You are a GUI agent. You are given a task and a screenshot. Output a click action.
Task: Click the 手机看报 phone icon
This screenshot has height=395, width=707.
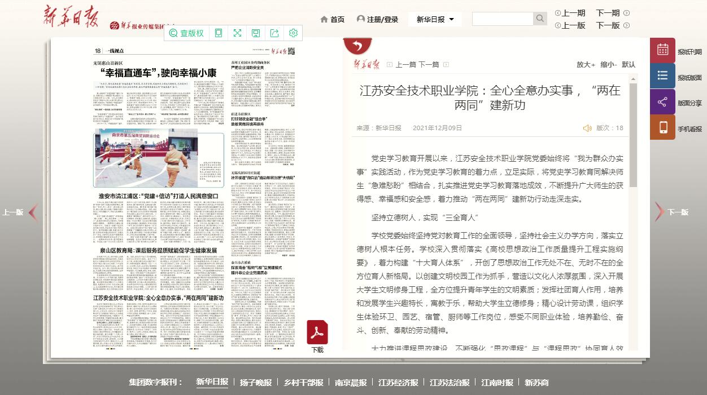pyautogui.click(x=662, y=127)
